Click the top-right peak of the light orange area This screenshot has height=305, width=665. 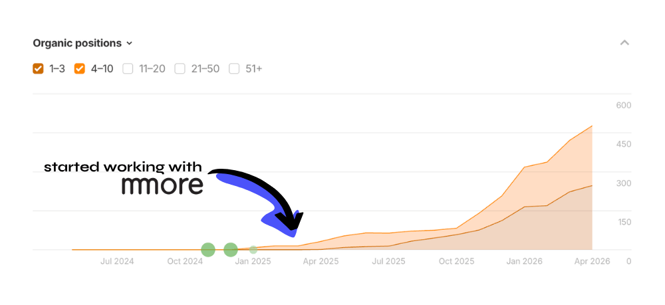pos(591,126)
